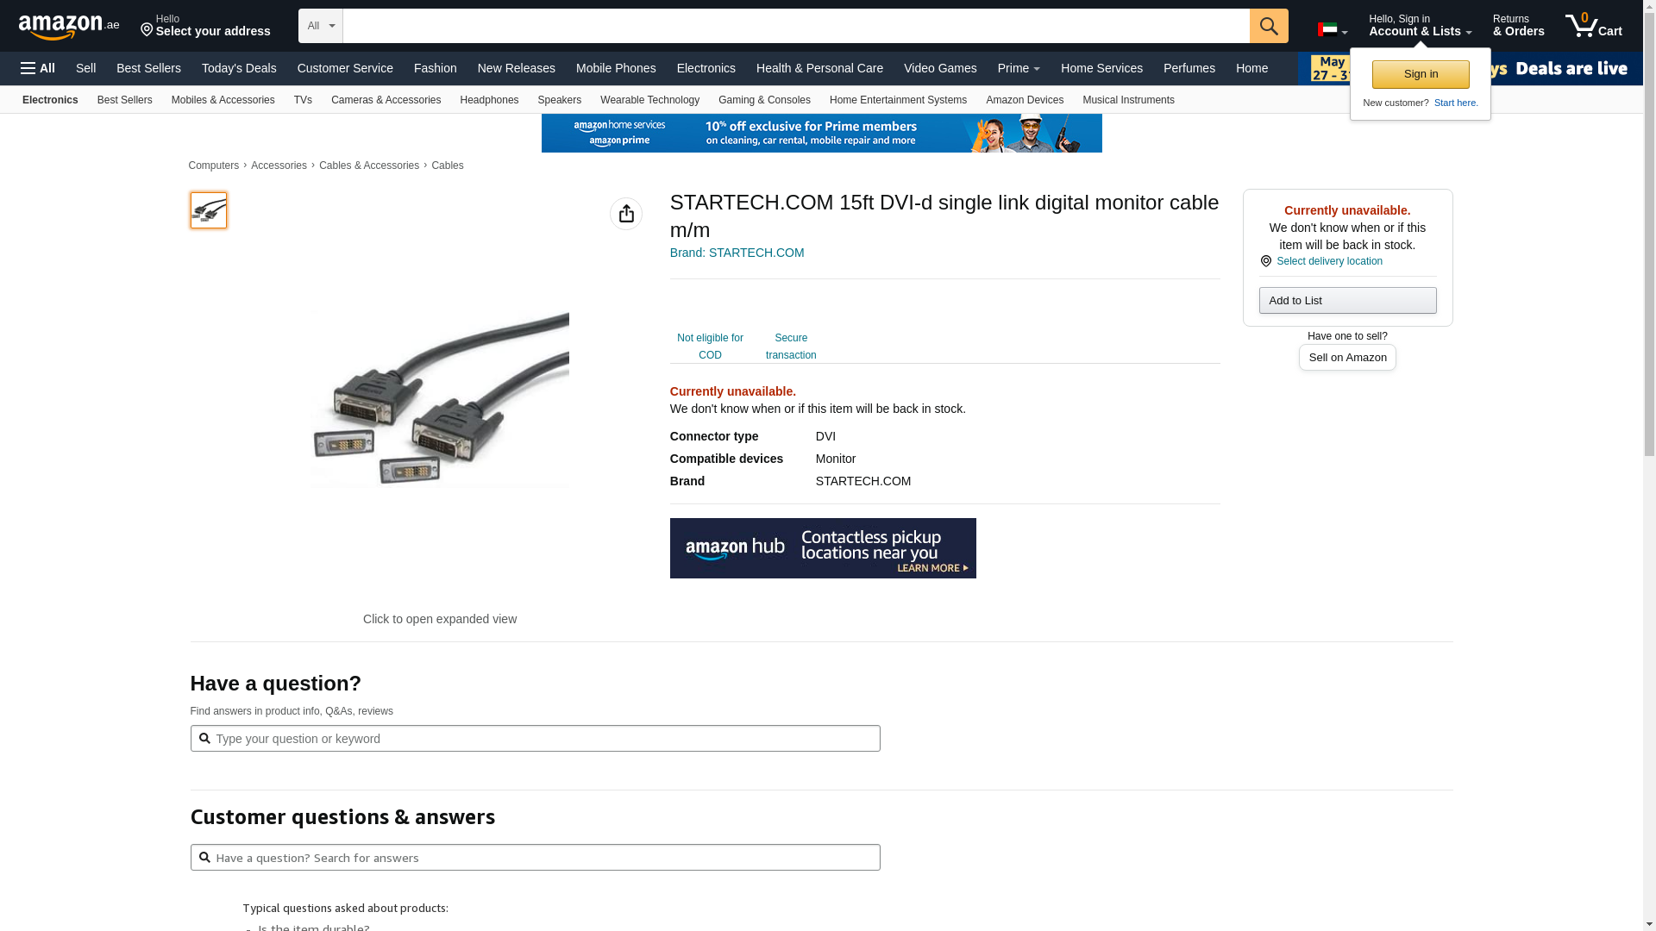
Task: Select the cable product thumbnail
Action: pos(209,210)
